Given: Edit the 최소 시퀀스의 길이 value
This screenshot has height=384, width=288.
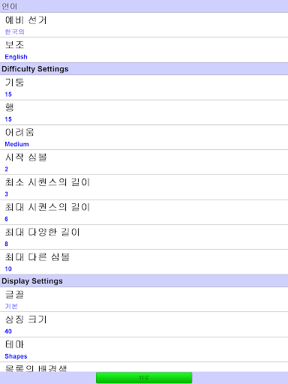Looking at the screenshot, I should pos(144,187).
